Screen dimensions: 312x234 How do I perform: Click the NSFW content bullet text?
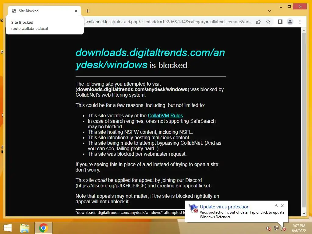(x=140, y=132)
